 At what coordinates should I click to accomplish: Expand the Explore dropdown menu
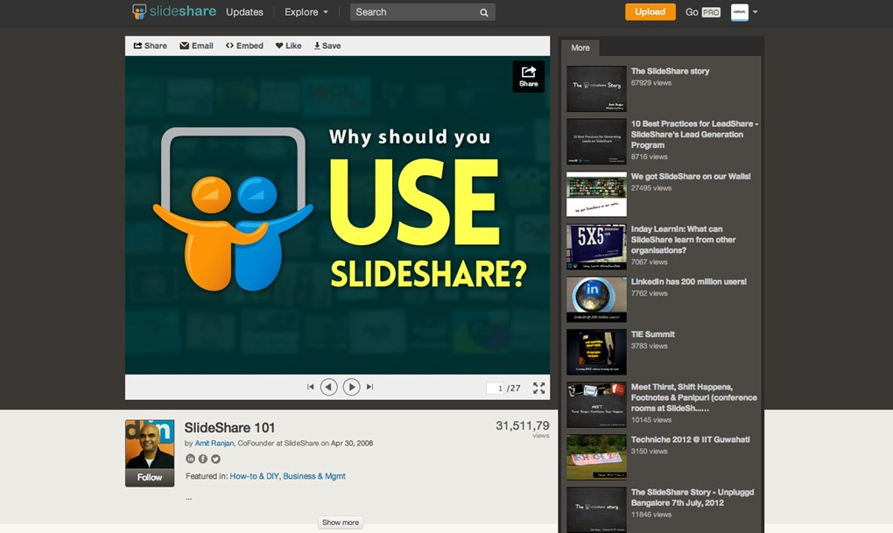(306, 12)
